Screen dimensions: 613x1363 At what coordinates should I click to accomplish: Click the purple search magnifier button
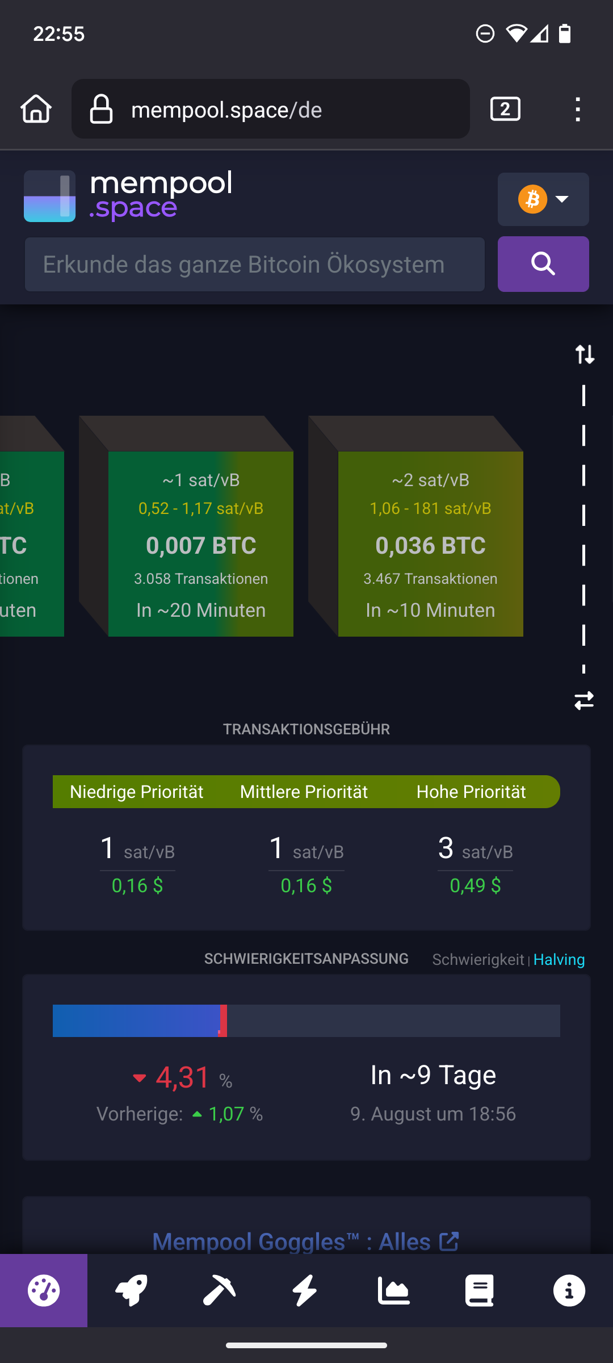point(543,264)
